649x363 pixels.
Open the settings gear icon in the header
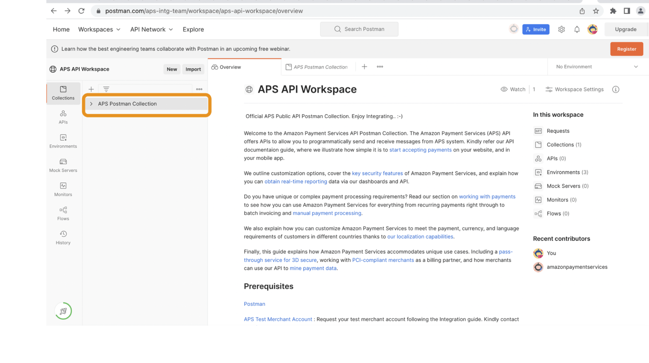pyautogui.click(x=561, y=29)
